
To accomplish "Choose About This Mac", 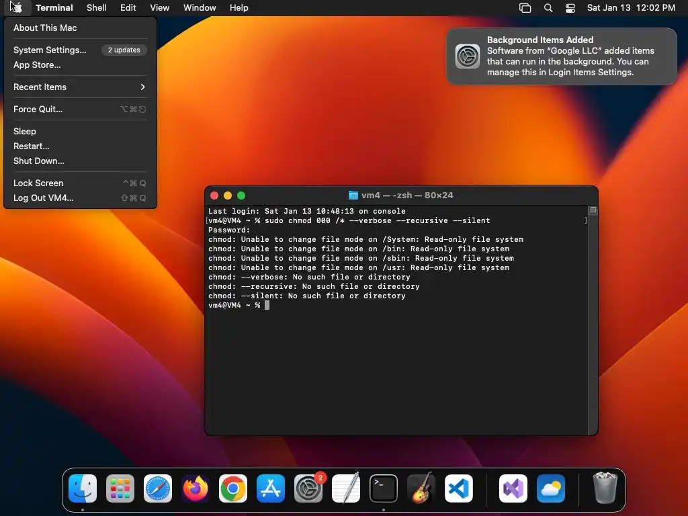I will pyautogui.click(x=80, y=28).
